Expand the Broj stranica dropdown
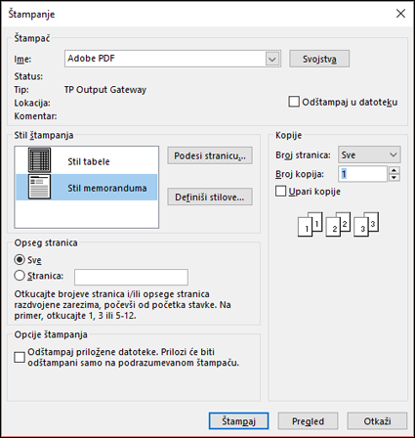 [x=369, y=154]
